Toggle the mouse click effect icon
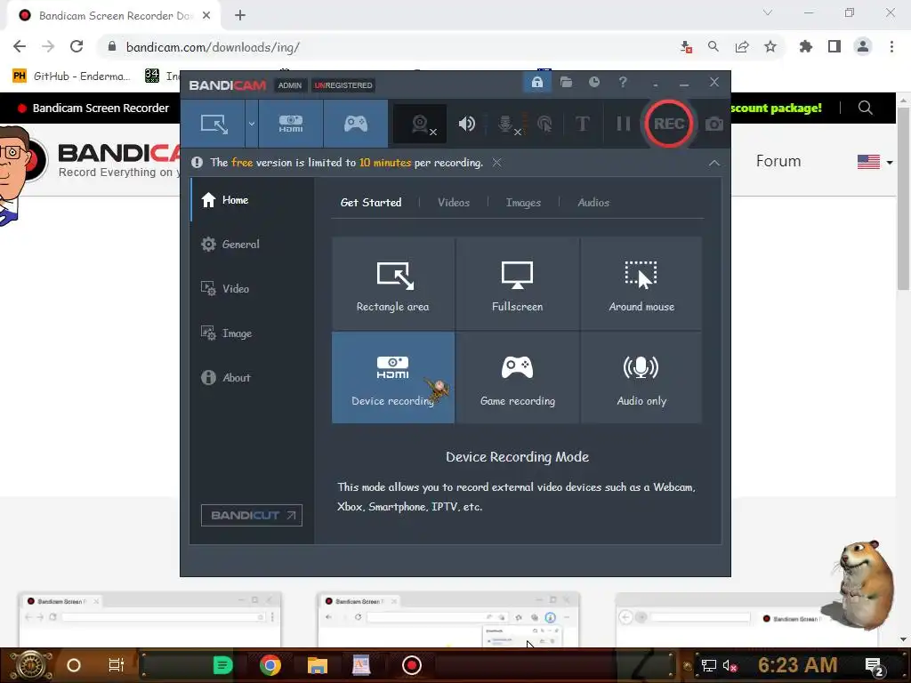 [545, 124]
